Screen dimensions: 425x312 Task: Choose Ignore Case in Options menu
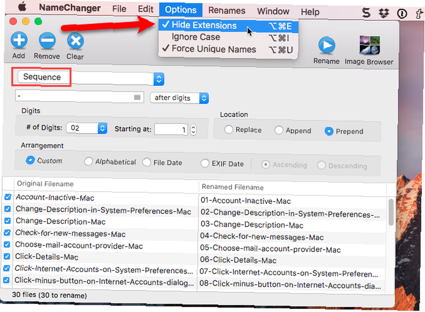tap(228, 37)
